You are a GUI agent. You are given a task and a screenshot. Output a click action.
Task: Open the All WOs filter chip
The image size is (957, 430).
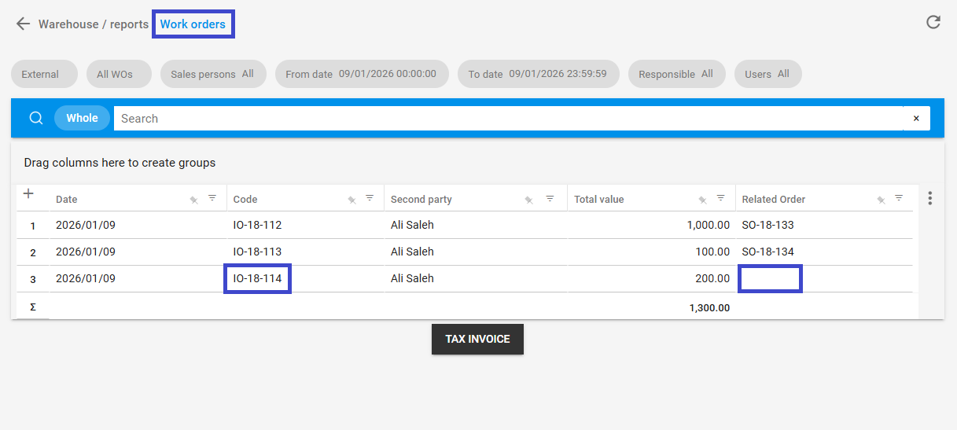pos(120,74)
